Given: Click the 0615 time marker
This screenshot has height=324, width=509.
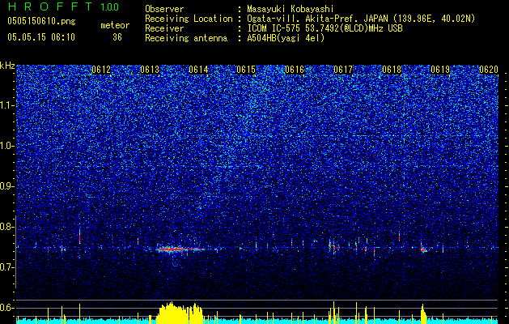Looking at the screenshot, I should tap(246, 70).
